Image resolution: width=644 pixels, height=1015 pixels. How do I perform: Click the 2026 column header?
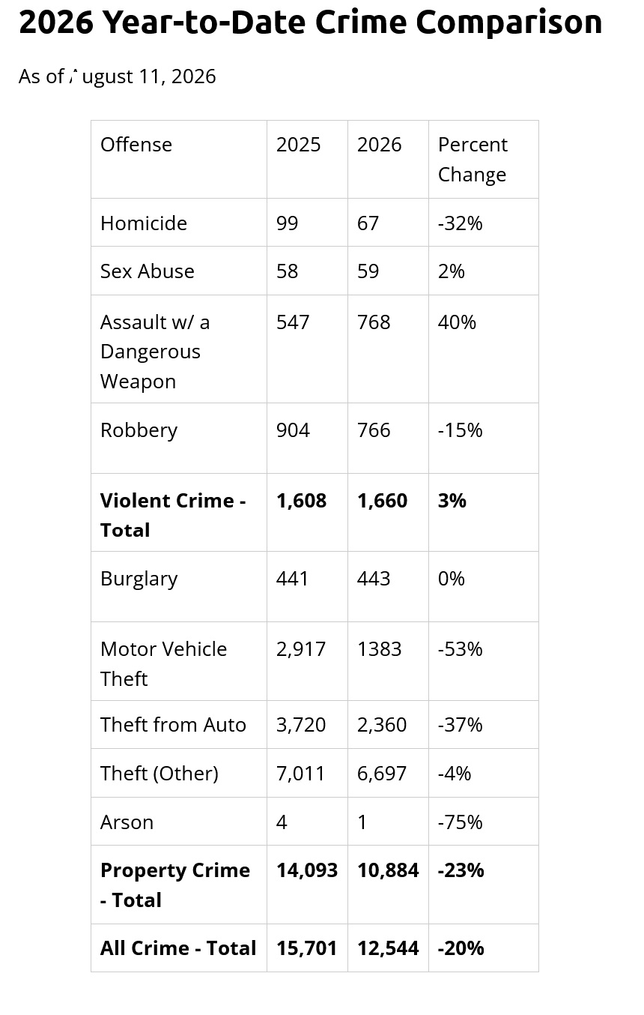pos(380,145)
